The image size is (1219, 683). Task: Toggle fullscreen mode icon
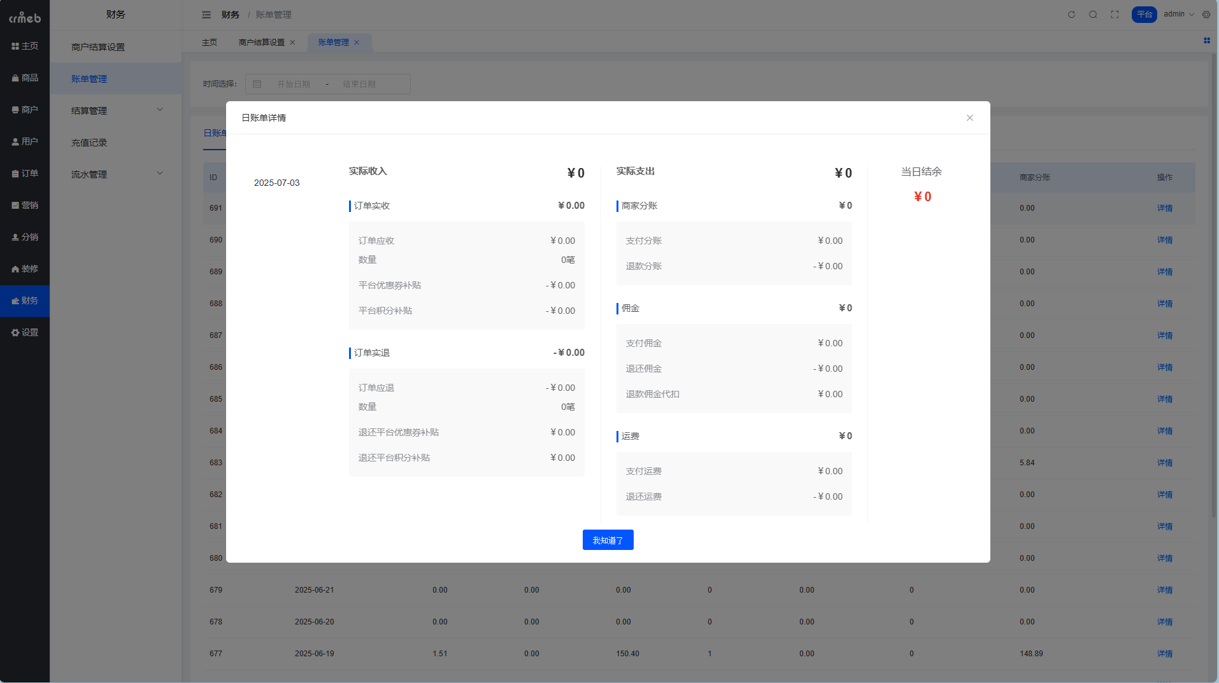point(1115,15)
